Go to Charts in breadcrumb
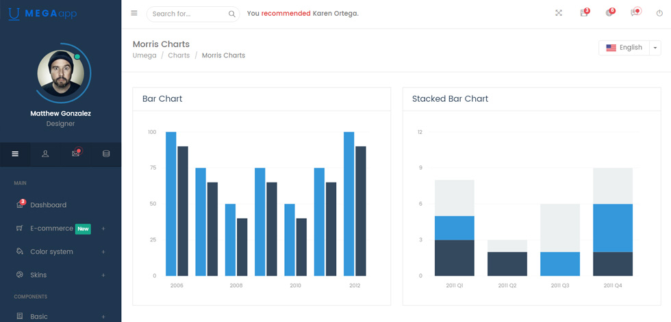 pos(179,55)
